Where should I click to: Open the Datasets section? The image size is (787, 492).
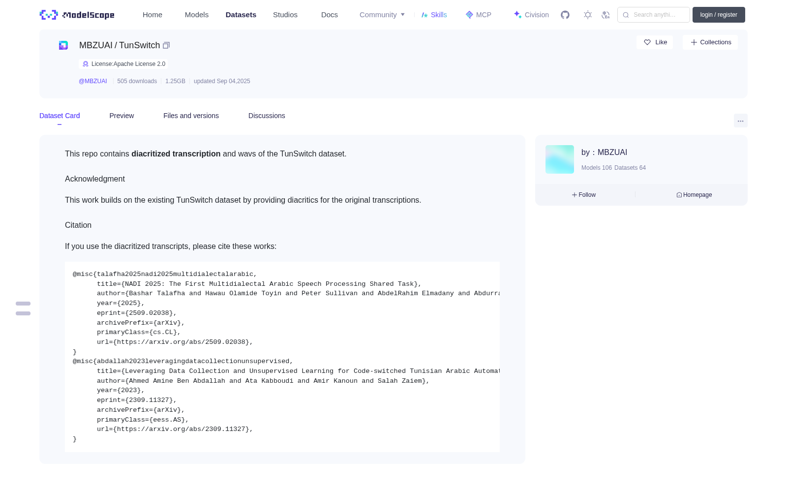241,15
